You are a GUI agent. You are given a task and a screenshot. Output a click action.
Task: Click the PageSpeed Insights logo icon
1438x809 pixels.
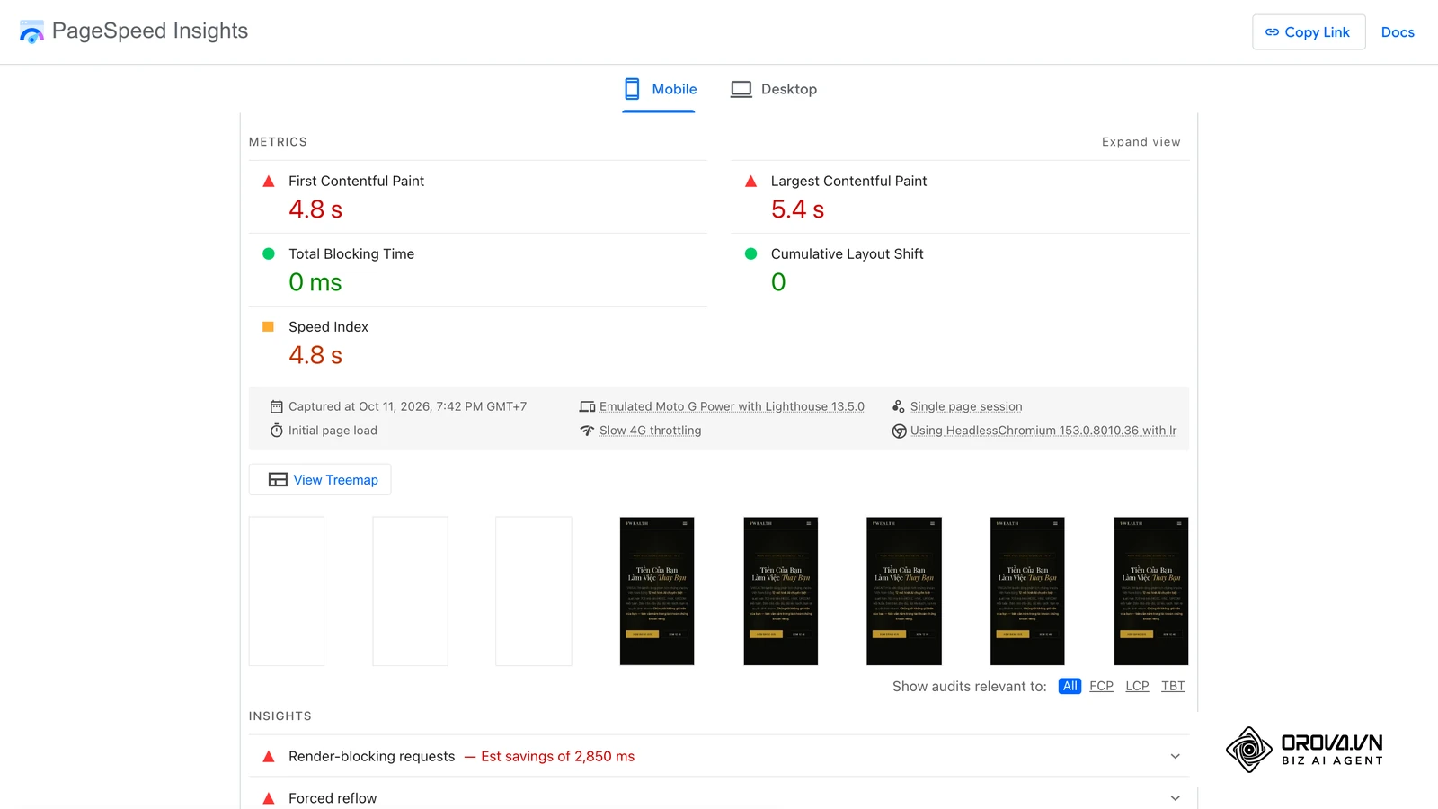tap(31, 31)
